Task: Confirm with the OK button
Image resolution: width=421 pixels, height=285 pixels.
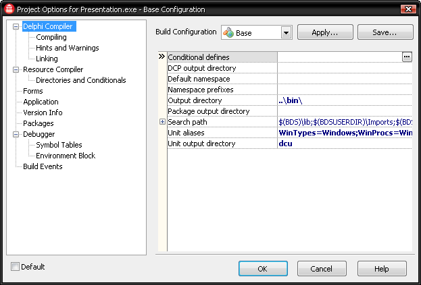Action: click(x=263, y=268)
